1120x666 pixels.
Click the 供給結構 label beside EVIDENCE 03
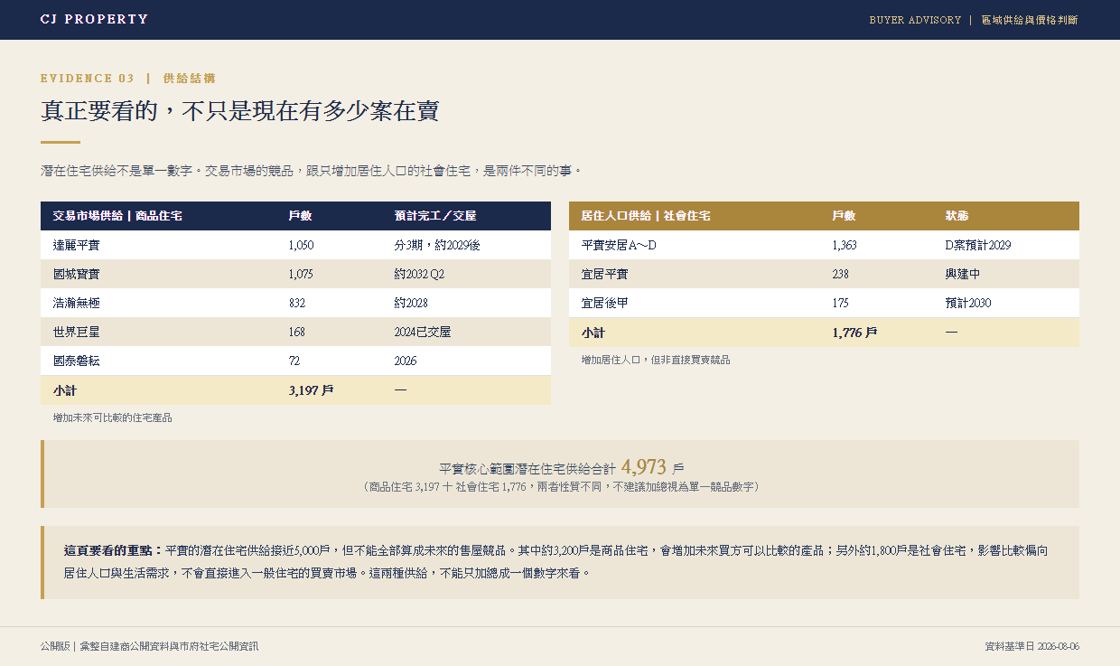click(x=190, y=79)
